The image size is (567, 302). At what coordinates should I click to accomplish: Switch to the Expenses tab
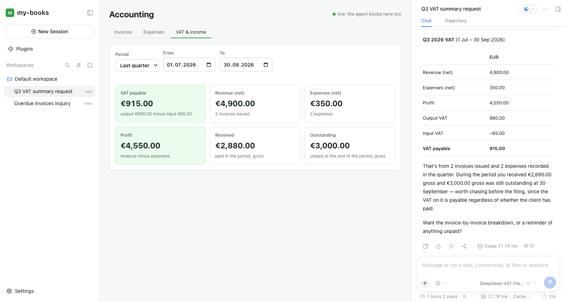[154, 32]
